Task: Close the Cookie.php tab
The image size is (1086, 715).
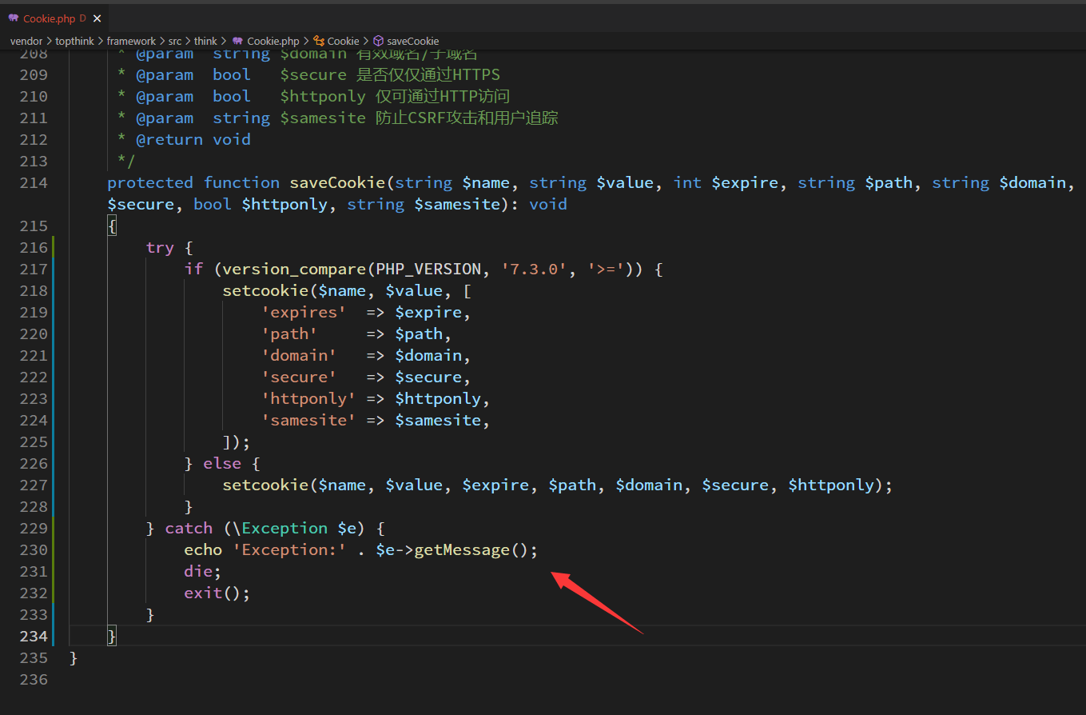Action: [97, 18]
